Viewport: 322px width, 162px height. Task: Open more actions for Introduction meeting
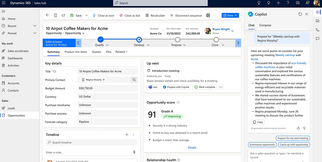pos(221,87)
